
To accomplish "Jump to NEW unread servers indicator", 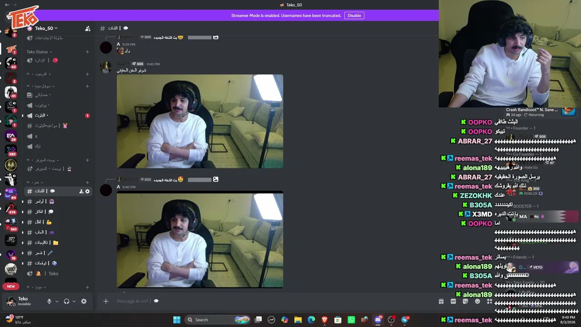I will pyautogui.click(x=11, y=287).
